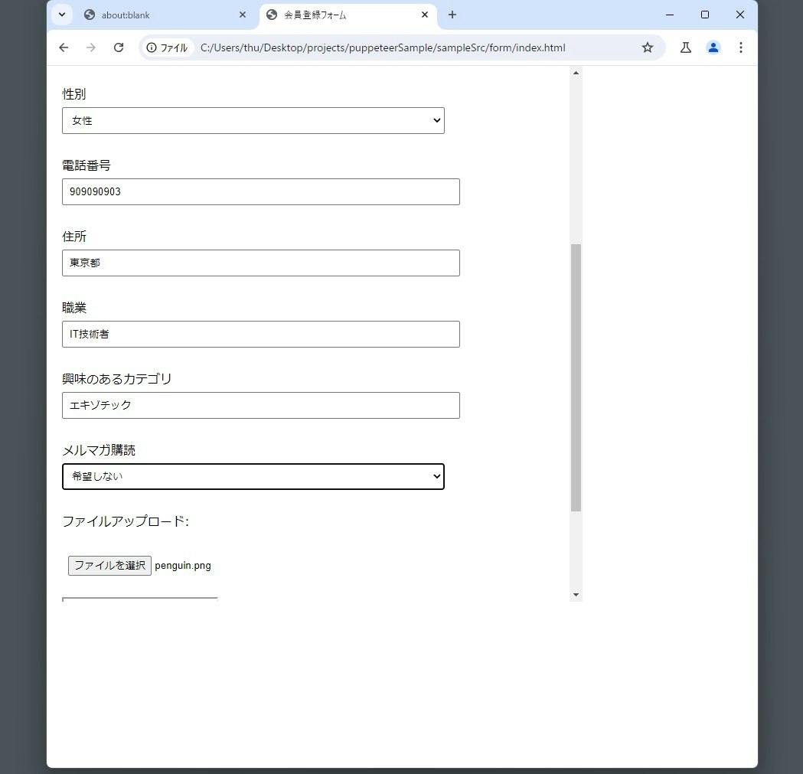Screen dimensions: 803x774
Task: Click the forward navigation arrow
Action: pos(90,47)
